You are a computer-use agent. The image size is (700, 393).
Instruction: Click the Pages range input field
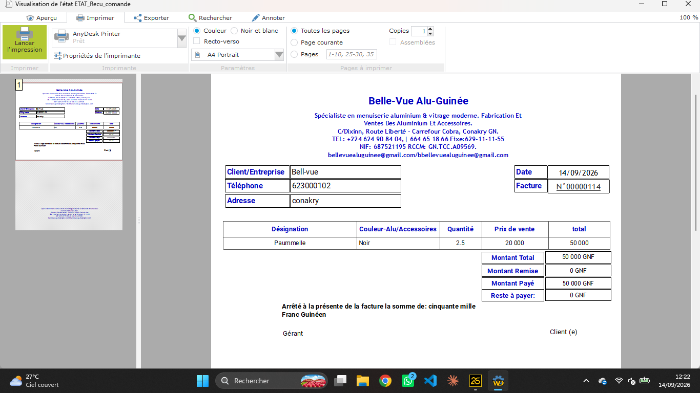click(352, 54)
